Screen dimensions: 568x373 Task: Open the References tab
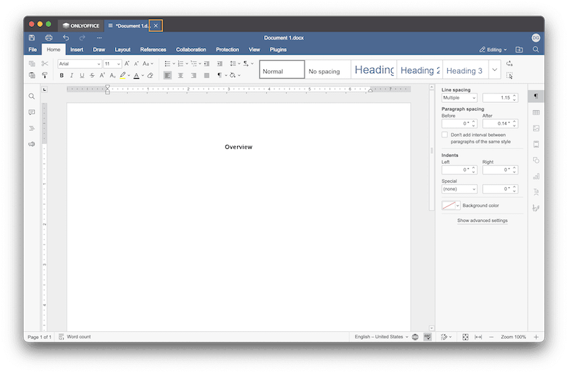153,50
